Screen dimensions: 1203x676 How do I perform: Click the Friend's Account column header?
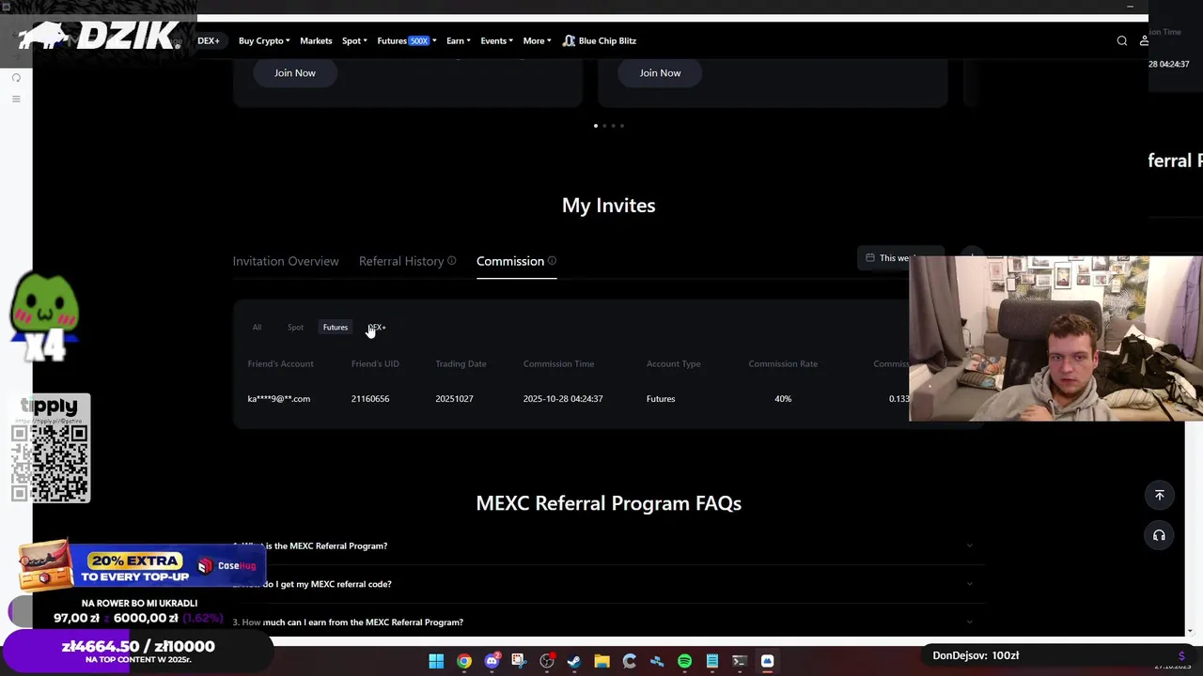[280, 364]
